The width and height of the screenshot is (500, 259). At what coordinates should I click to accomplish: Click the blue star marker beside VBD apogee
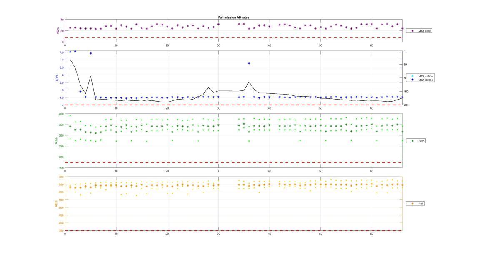412,80
